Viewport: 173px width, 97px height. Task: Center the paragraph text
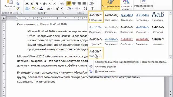(x=74, y=4)
